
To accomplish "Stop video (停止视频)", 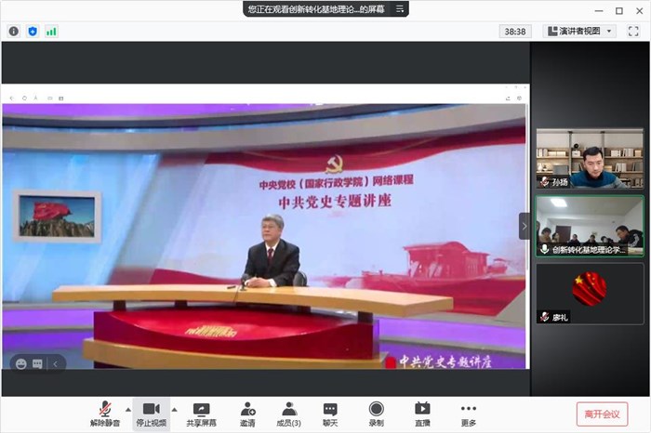I will point(151,413).
